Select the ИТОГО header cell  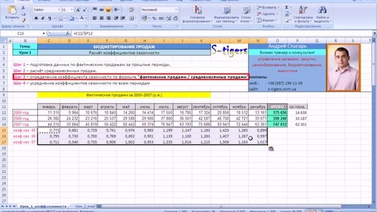[277, 107]
